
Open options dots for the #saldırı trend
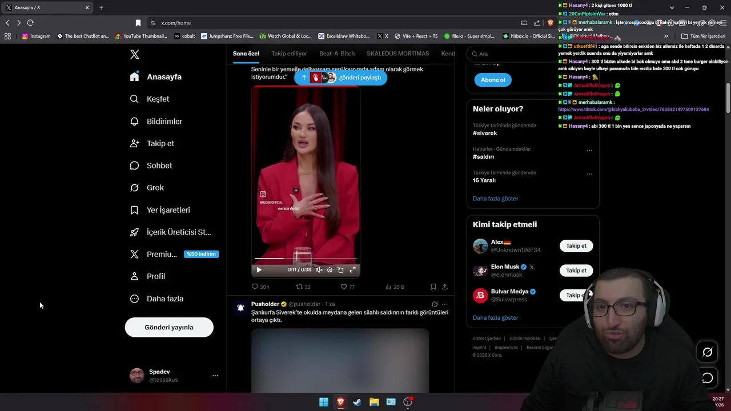(x=589, y=150)
